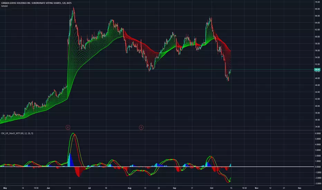The height and width of the screenshot is (190, 322).
Task: Click the 34.00 price axis label
Action: [317, 127]
